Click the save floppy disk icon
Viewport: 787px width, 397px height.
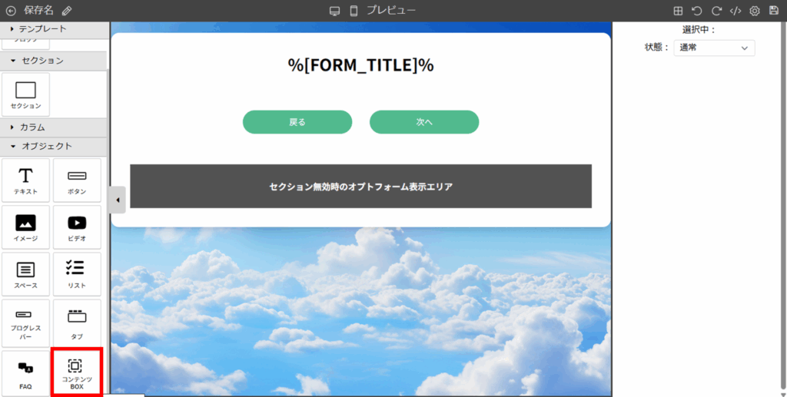tap(774, 11)
